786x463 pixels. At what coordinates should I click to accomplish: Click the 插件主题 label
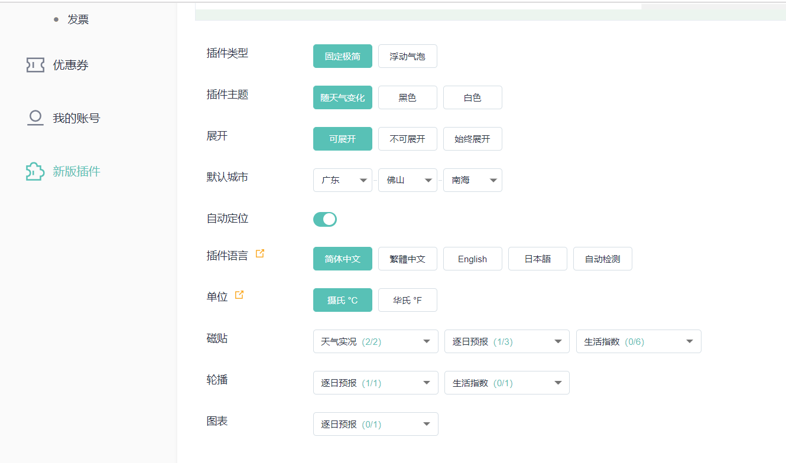click(x=228, y=94)
